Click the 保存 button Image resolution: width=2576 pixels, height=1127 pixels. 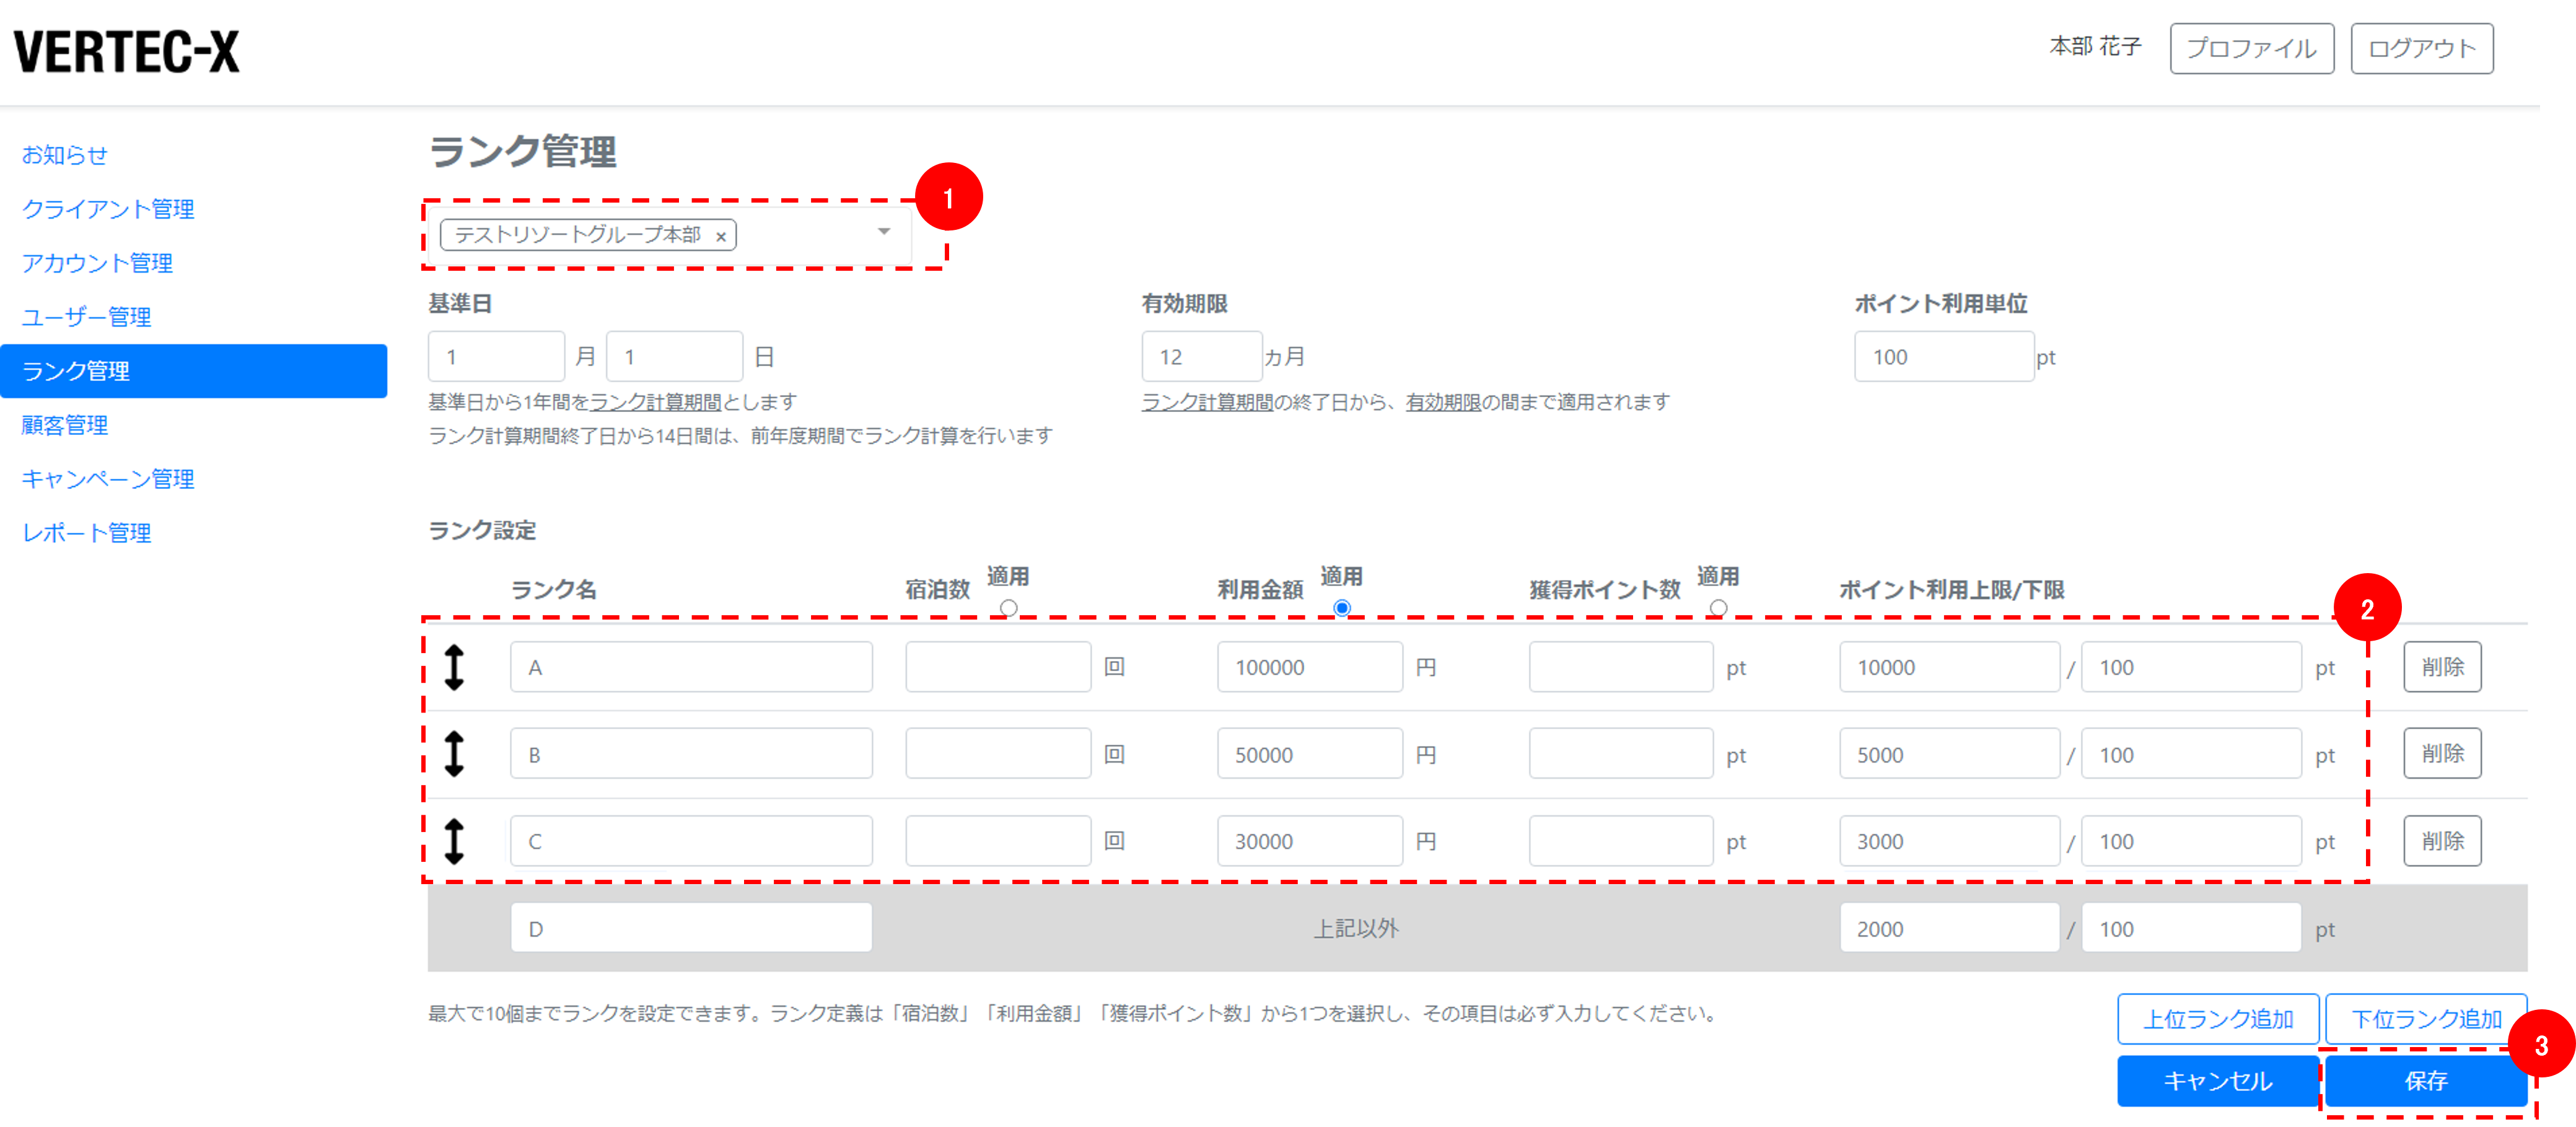tap(2426, 1081)
